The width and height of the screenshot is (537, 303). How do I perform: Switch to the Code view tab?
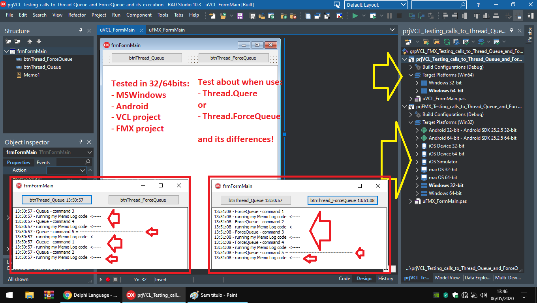coord(344,279)
